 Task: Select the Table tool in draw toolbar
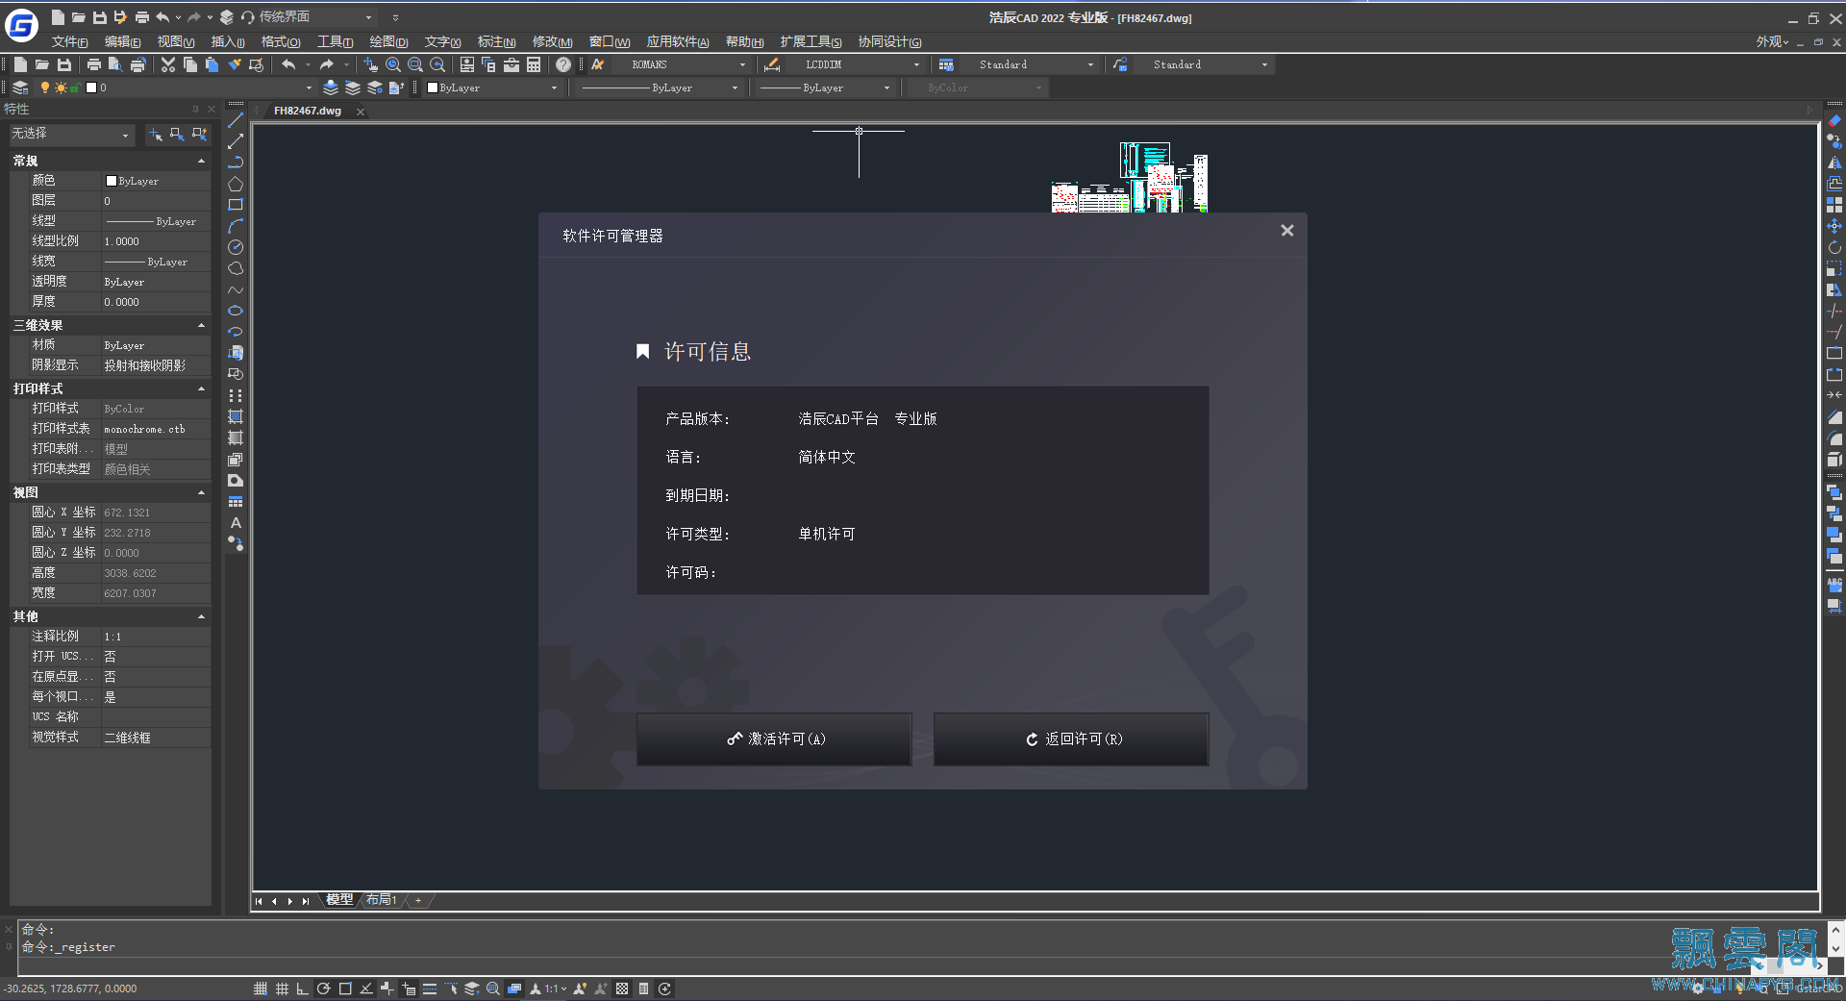pos(236,501)
